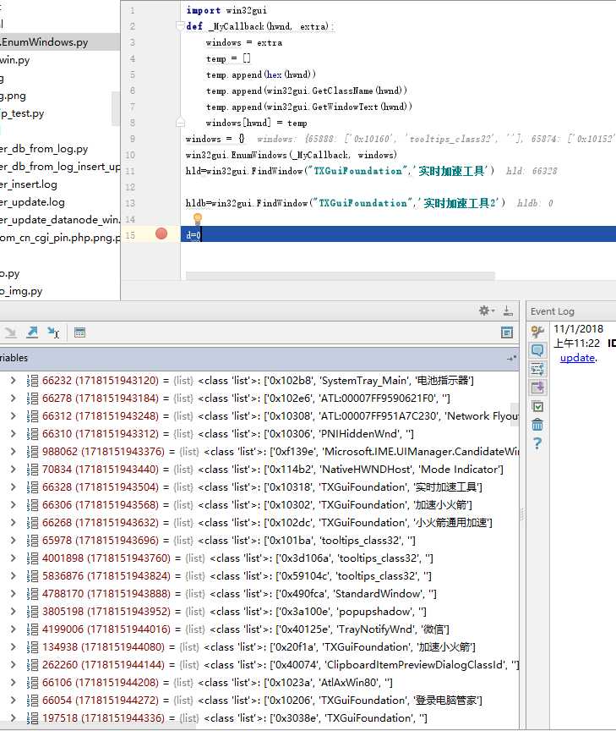This screenshot has width=616, height=731.
Task: Expand variable 66106 AtlAxWin80 entry
Action: point(13,683)
